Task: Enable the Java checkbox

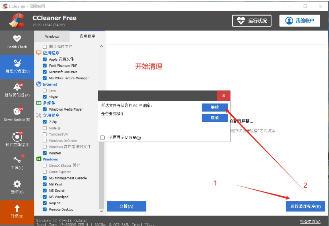Action: (45, 91)
